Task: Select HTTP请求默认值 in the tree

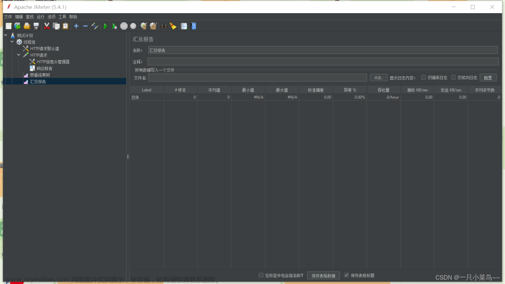Action: point(44,49)
